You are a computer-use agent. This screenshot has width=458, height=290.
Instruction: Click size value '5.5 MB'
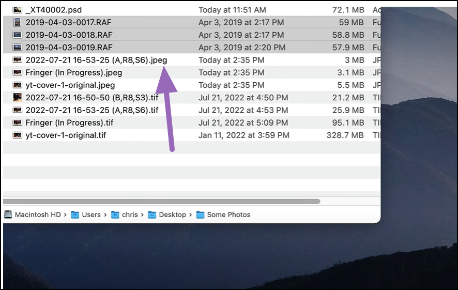coord(351,85)
